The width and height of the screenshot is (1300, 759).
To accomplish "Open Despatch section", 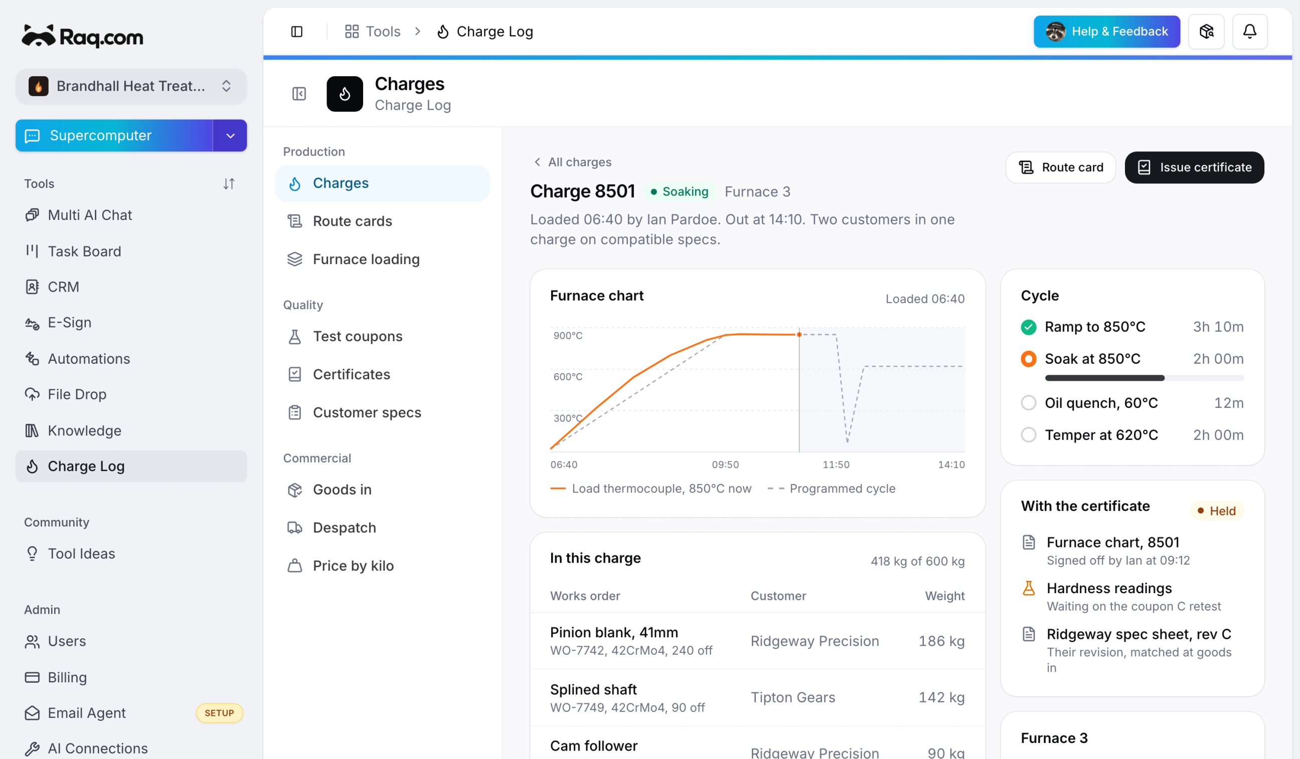I will point(382,528).
